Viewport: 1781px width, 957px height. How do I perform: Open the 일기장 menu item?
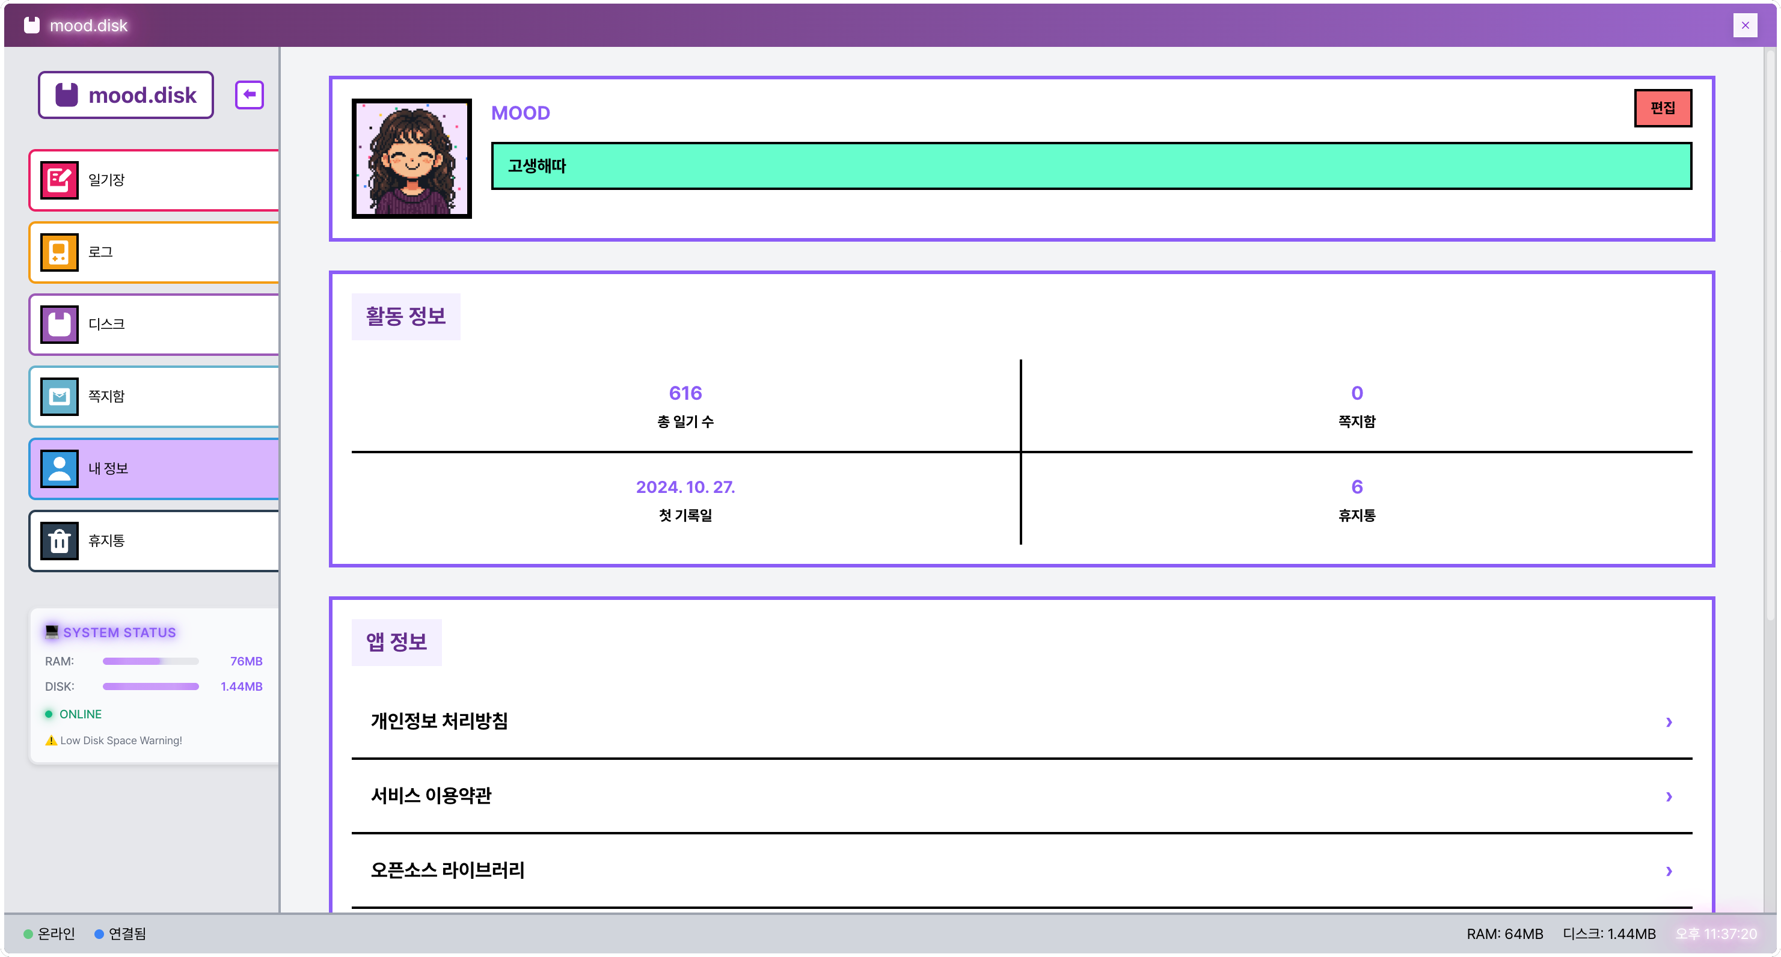(x=153, y=180)
